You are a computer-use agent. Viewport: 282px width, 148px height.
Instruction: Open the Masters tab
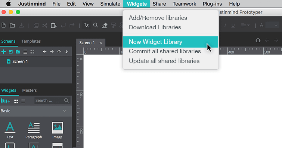(x=30, y=90)
